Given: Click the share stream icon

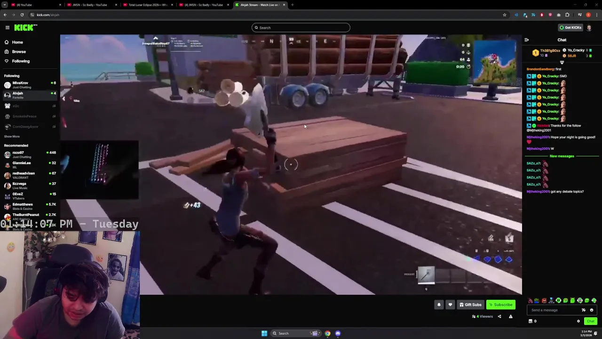Looking at the screenshot, I should point(499,316).
